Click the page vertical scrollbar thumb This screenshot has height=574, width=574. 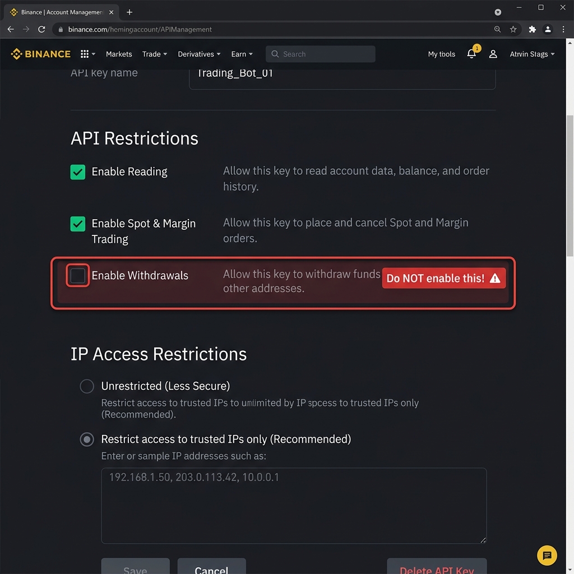[570, 186]
